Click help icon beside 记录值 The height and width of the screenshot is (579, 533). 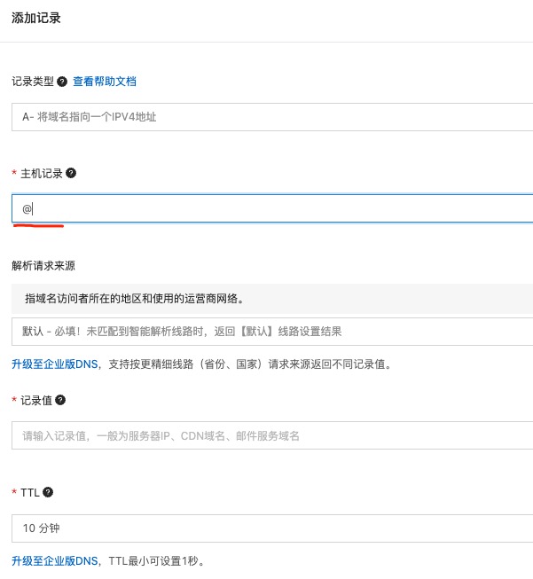[60, 400]
